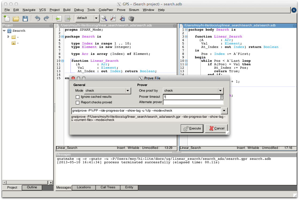This screenshot has width=299, height=200.
Task: Click Insert status in search.adb status bar
Action: 241,148
